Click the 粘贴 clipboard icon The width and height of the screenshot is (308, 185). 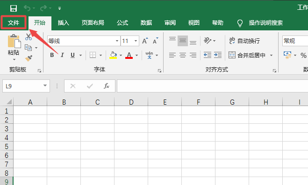(x=14, y=41)
